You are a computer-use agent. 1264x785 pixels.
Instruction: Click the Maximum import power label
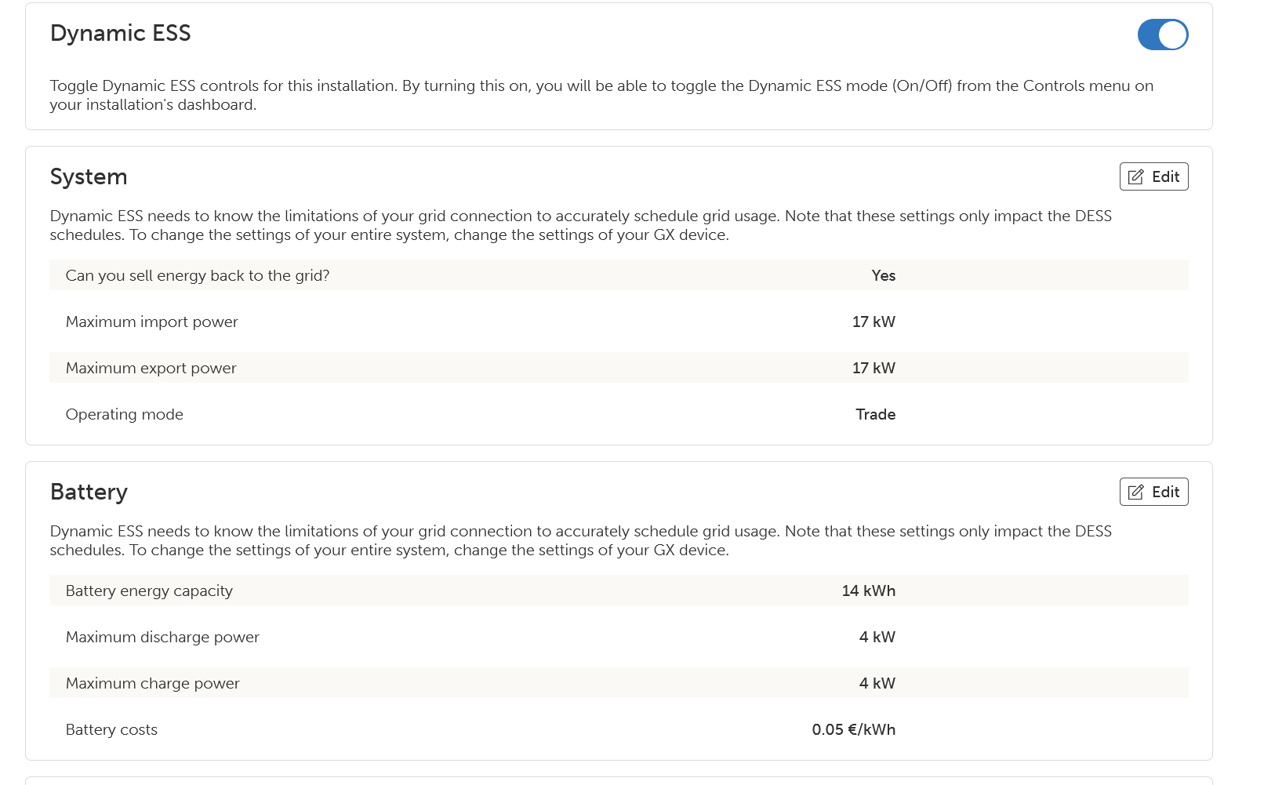tap(151, 322)
